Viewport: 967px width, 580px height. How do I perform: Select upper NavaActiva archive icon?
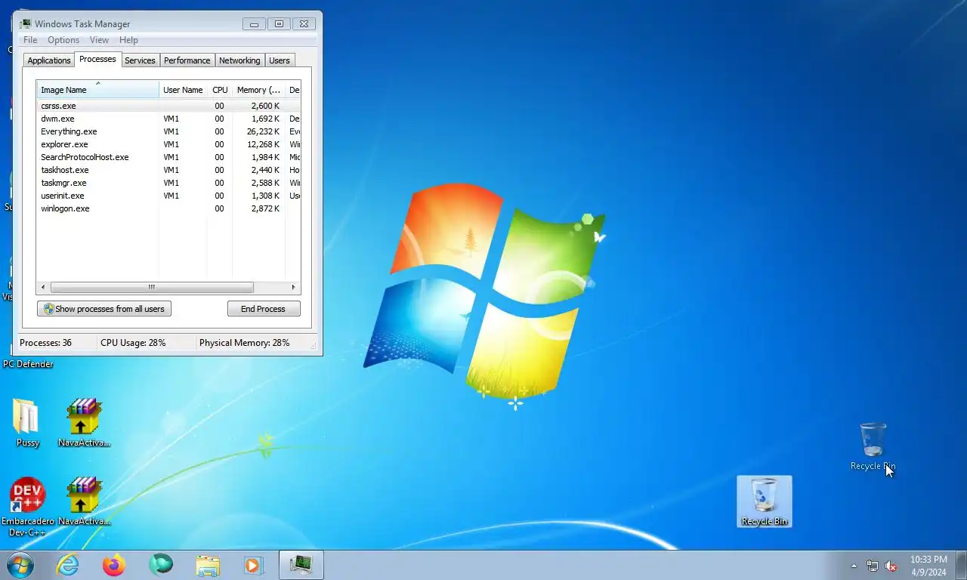(84, 423)
